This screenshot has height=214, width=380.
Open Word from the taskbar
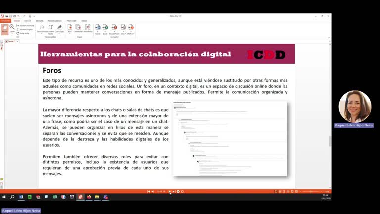coord(21,197)
